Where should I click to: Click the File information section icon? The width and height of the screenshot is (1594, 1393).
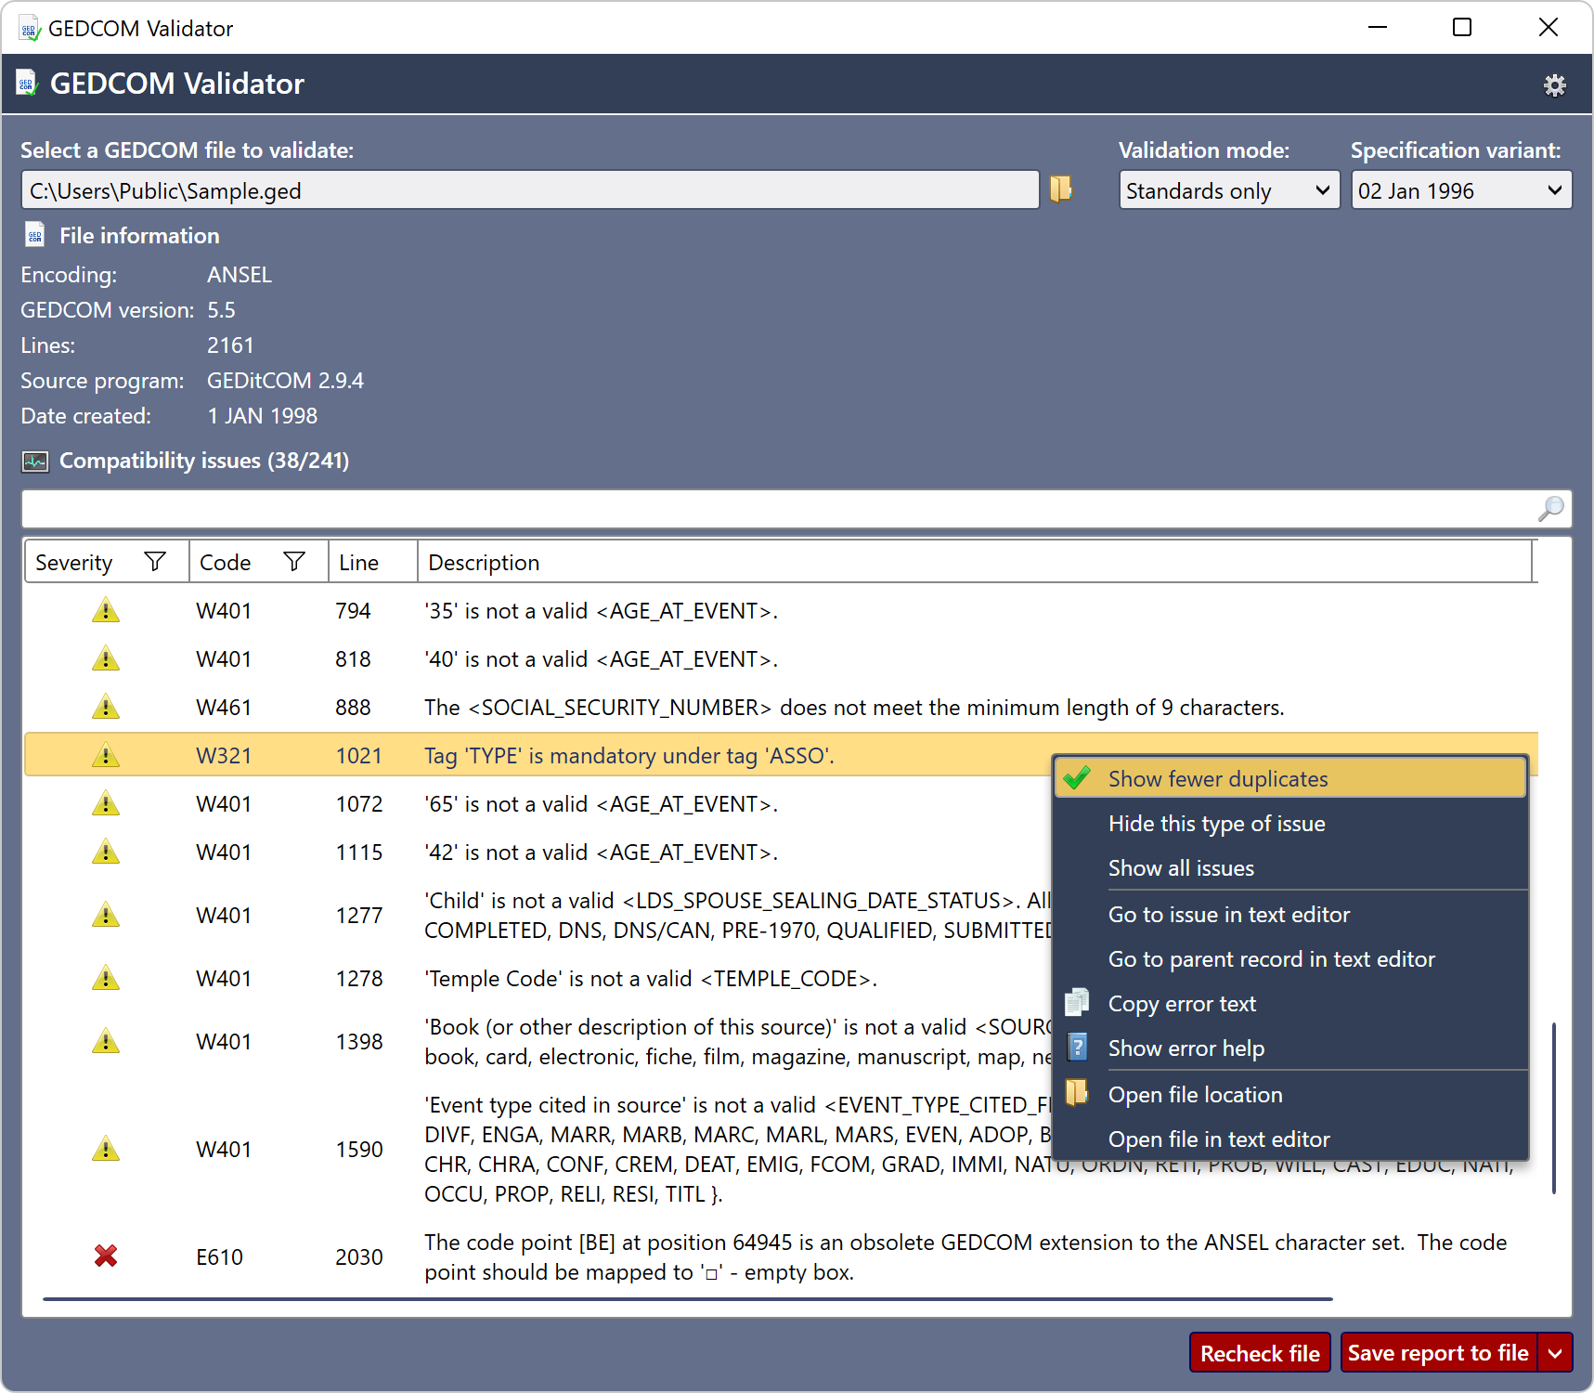pos(34,234)
